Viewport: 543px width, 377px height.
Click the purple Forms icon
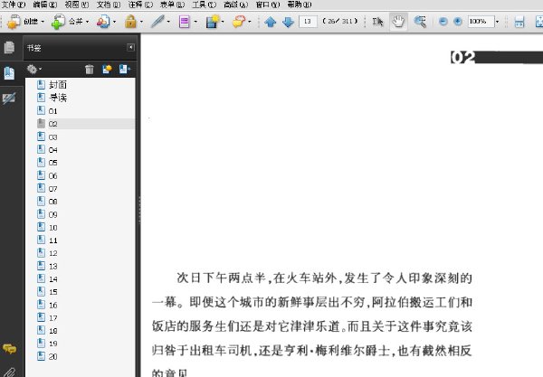click(x=185, y=22)
